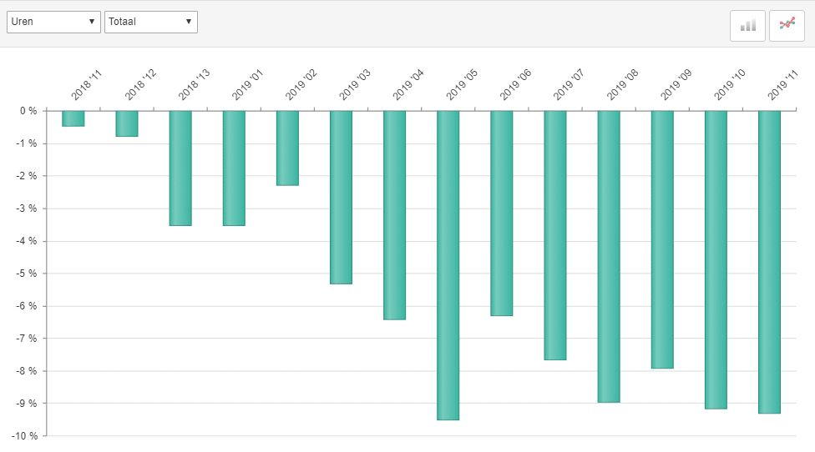Click the 2019 '10 bar
The image size is (815, 452).
click(x=716, y=259)
